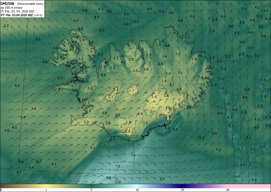Click the 2.4 value on the map
Image resolution: width=271 pixels, height=192 pixels.
140,114
